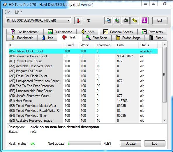Open the drive selection dropdown
The height and width of the screenshot is (152, 173).
click(x=38, y=20)
